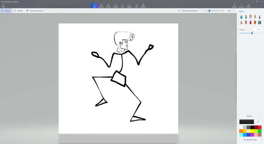Screen dimensions: 264x144
Task: Activate the eyedropper color picker
Action: [x=258, y=122]
